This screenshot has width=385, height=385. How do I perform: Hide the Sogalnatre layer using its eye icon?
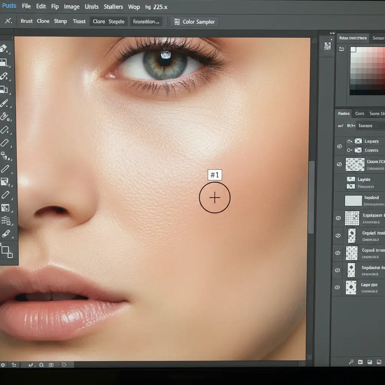pyautogui.click(x=338, y=270)
